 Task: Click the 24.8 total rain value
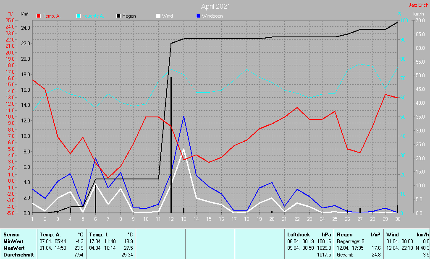376,255
